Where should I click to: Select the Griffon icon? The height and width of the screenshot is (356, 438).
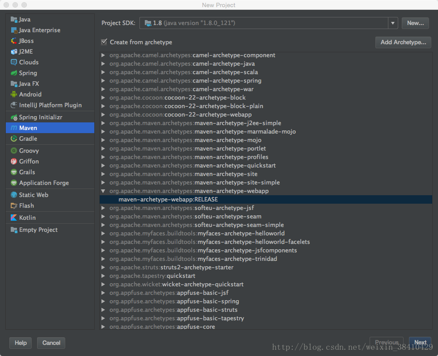(x=14, y=161)
